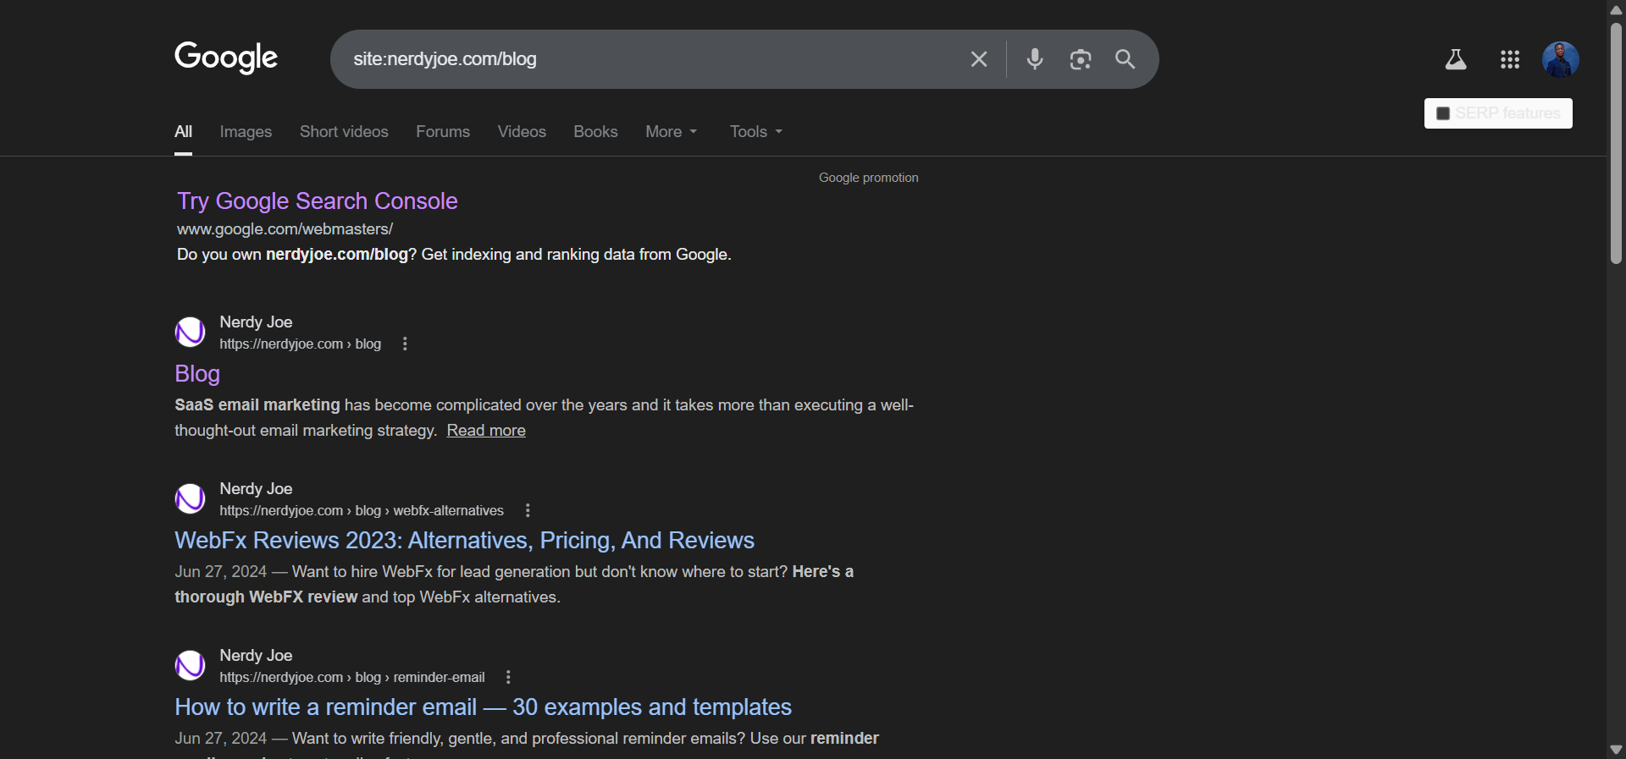Open Google account profile avatar
Image resolution: width=1626 pixels, height=759 pixels.
click(x=1561, y=59)
